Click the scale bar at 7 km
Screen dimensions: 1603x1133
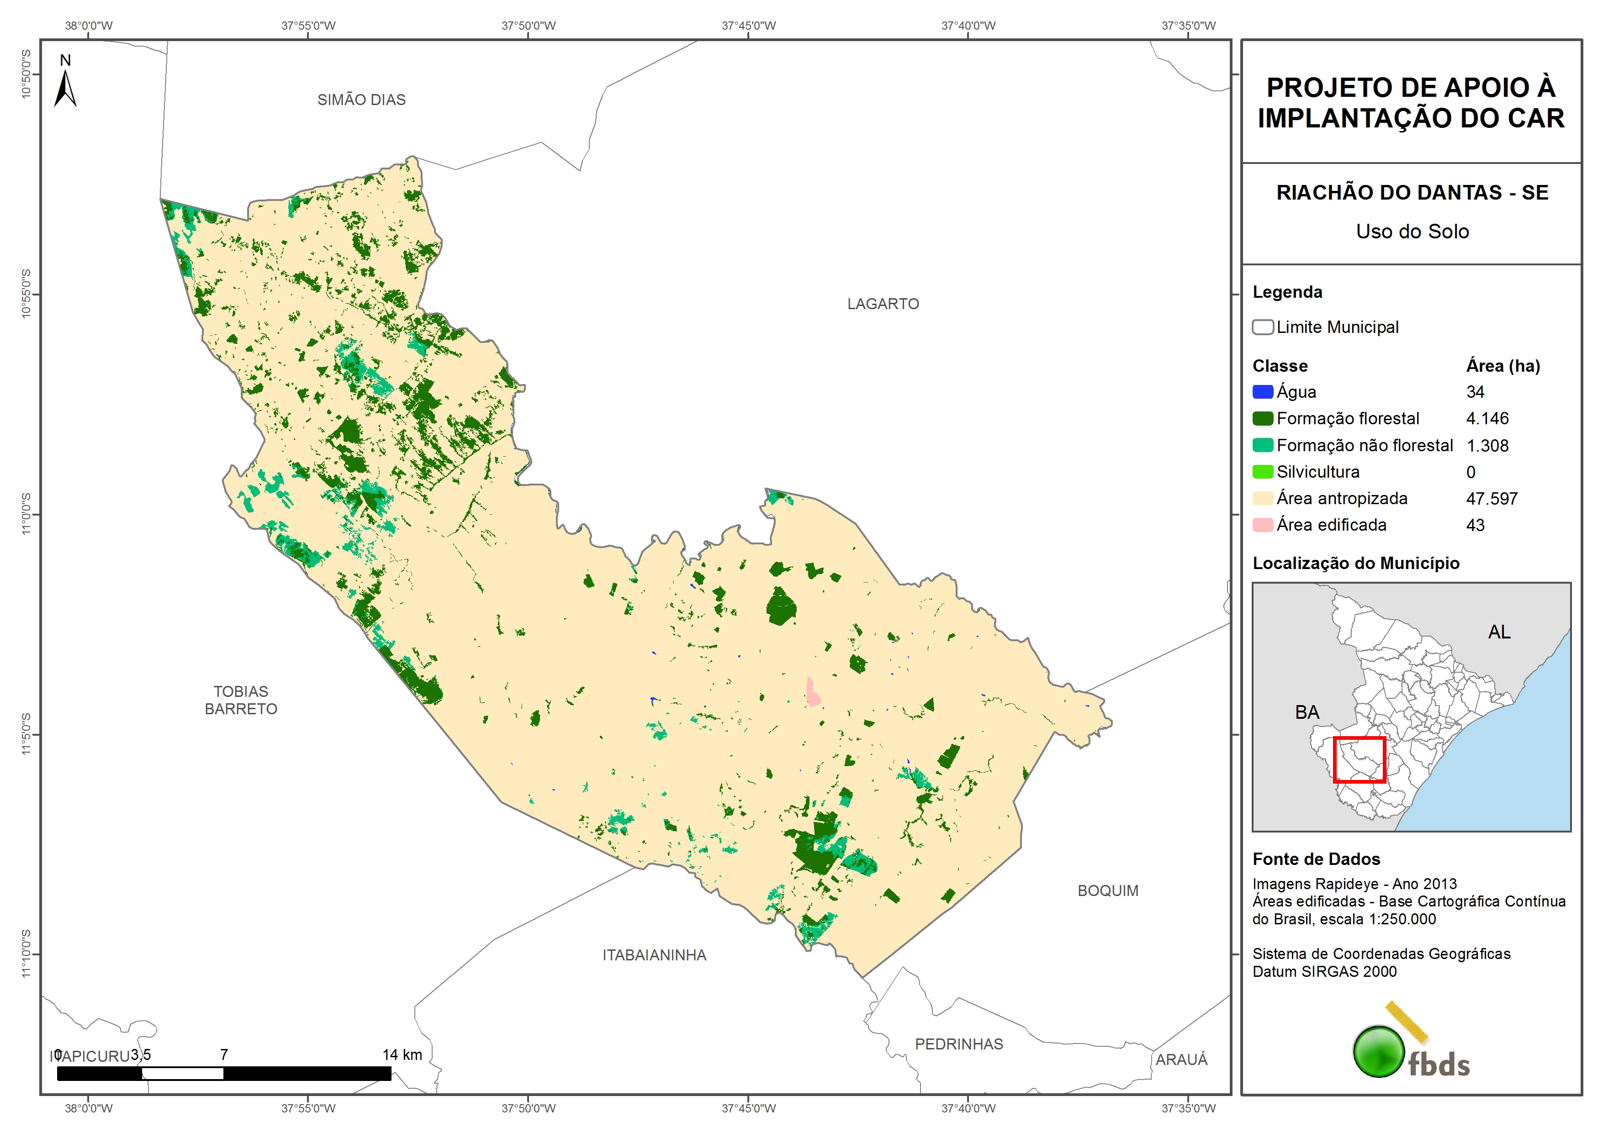[223, 1073]
